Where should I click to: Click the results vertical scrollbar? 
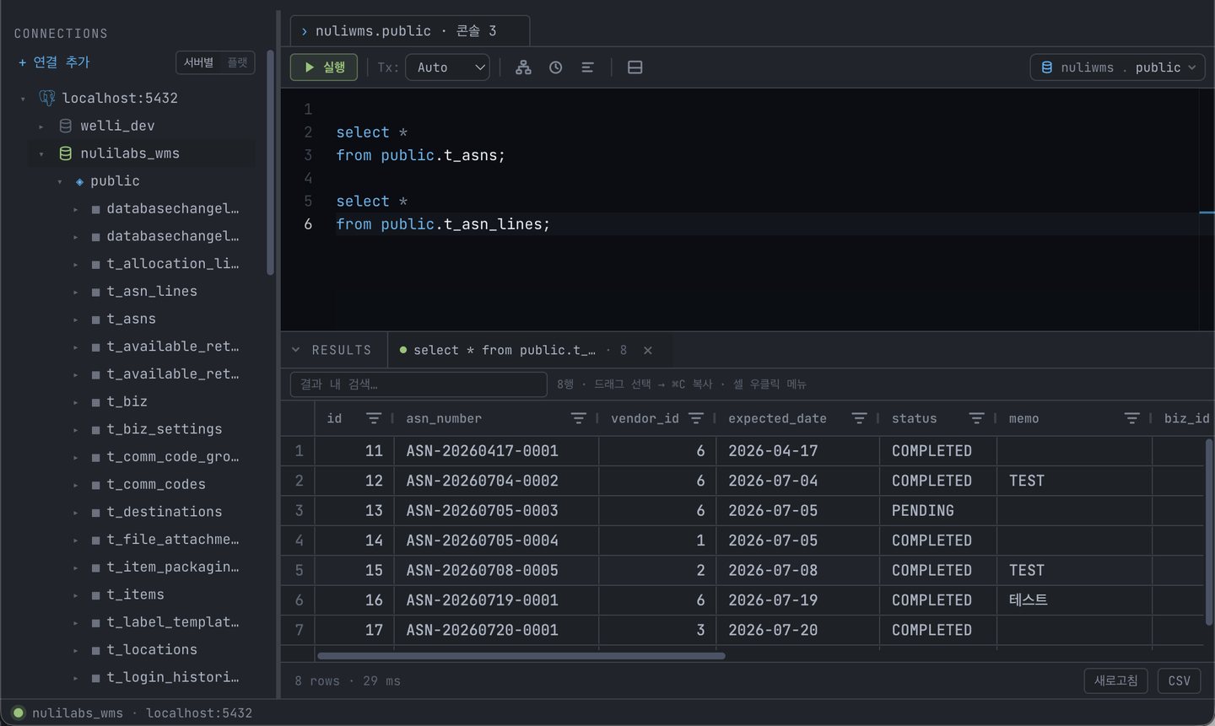click(1209, 531)
